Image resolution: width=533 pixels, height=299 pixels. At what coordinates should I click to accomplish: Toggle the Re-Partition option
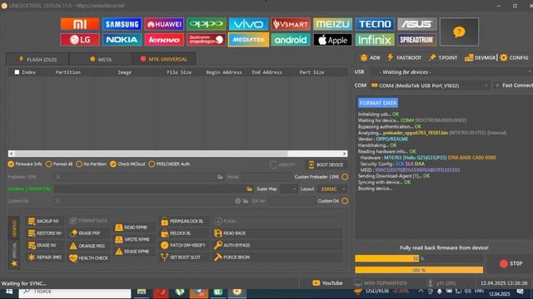pyautogui.click(x=92, y=164)
